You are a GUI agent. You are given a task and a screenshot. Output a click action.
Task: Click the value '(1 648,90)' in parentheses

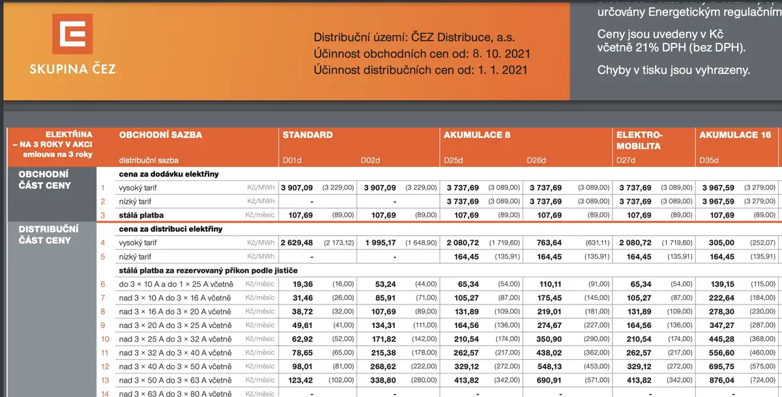pyautogui.click(x=422, y=243)
